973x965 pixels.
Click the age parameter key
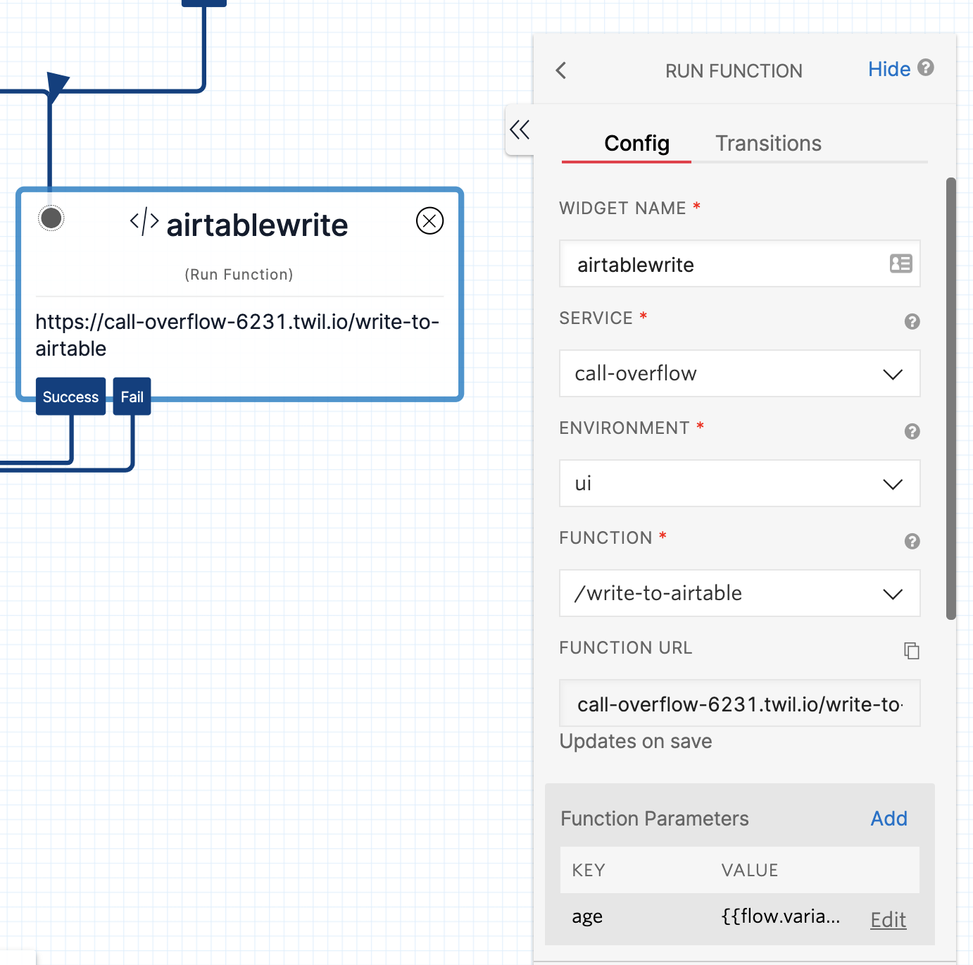(x=587, y=916)
